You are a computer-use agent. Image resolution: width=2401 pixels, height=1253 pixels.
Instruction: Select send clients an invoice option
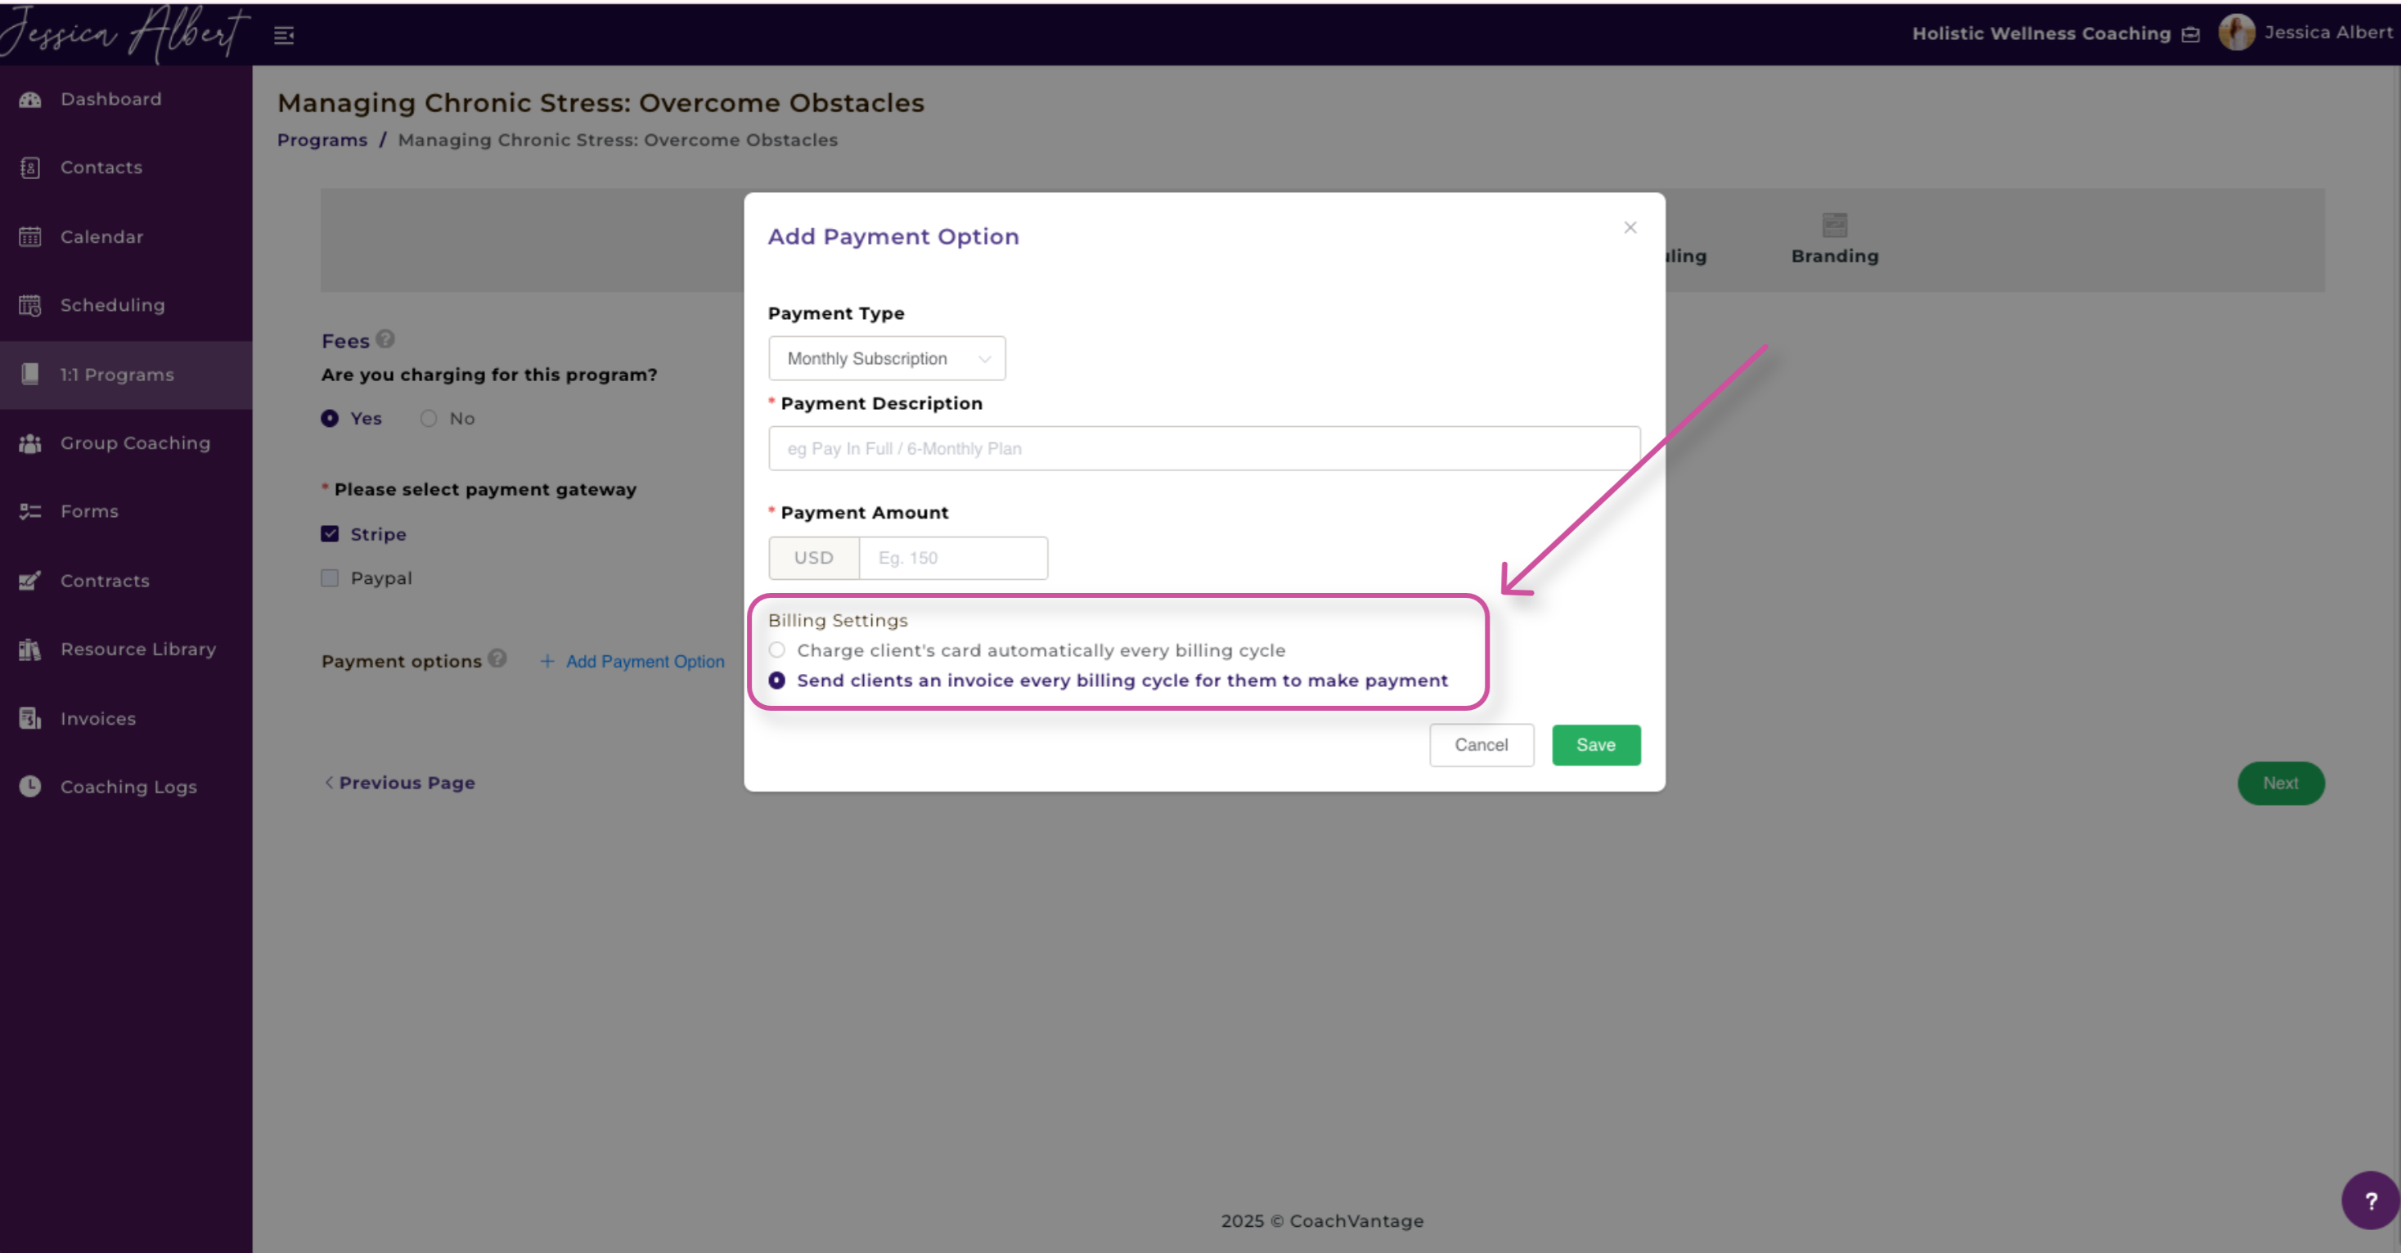click(x=776, y=681)
